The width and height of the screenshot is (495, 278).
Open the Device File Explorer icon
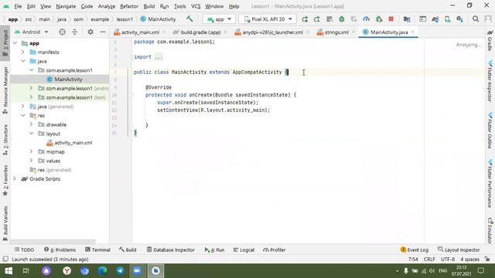point(407,19)
